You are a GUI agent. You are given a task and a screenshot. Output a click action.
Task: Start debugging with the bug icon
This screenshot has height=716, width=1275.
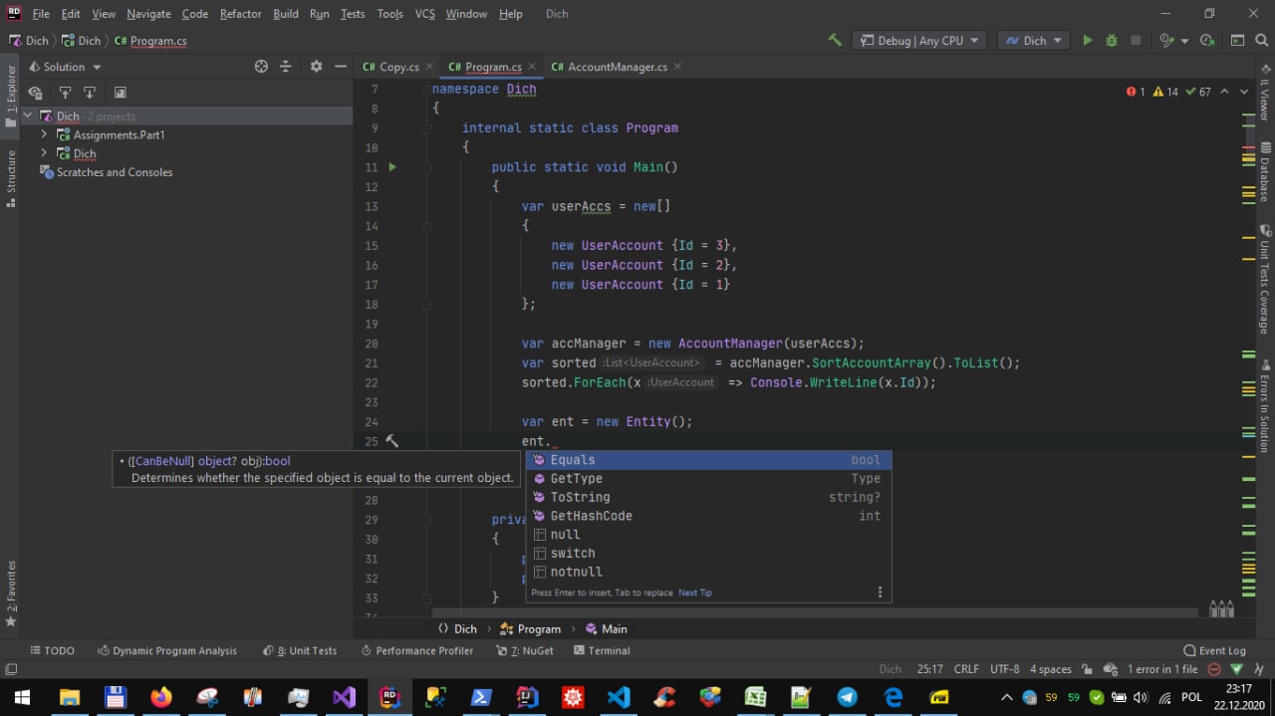1111,41
